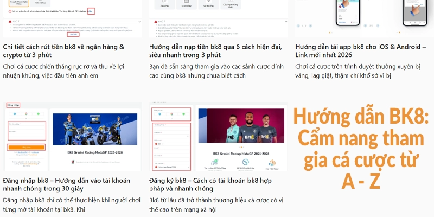Click the login guide thumbnail with MotoGP bikes
Image resolution: width=434 pixels, height=217 pixels.
coord(73,137)
